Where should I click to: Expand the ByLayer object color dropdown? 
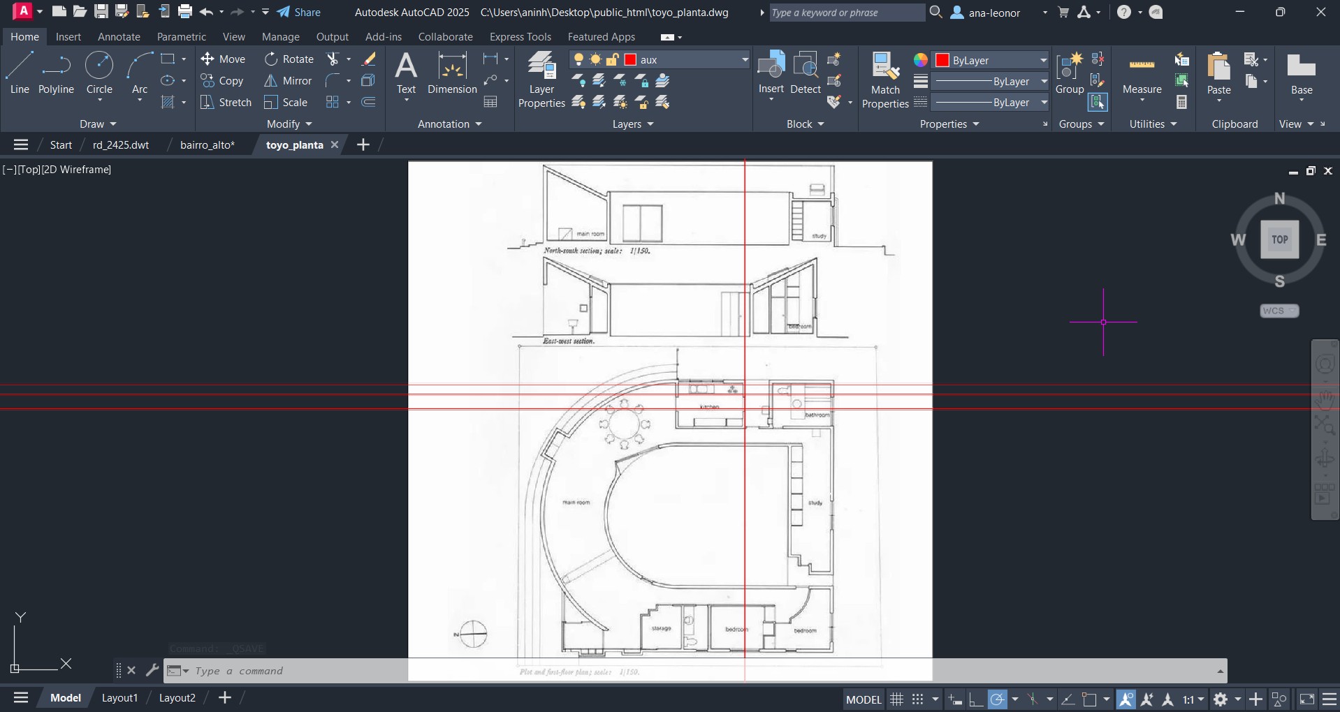pos(1043,60)
